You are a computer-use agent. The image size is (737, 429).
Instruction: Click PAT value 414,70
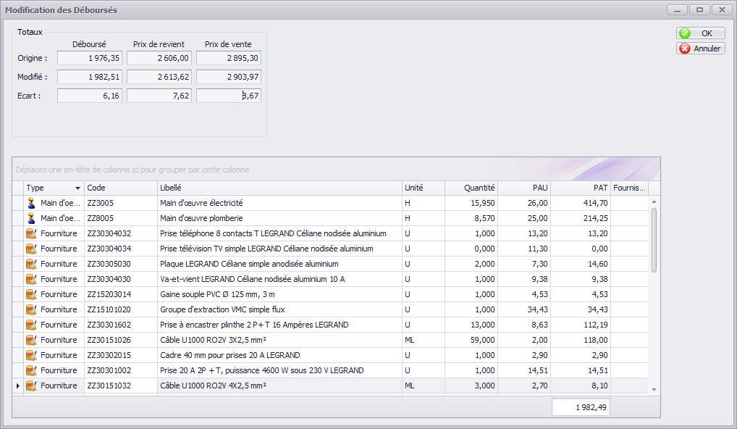[581, 203]
